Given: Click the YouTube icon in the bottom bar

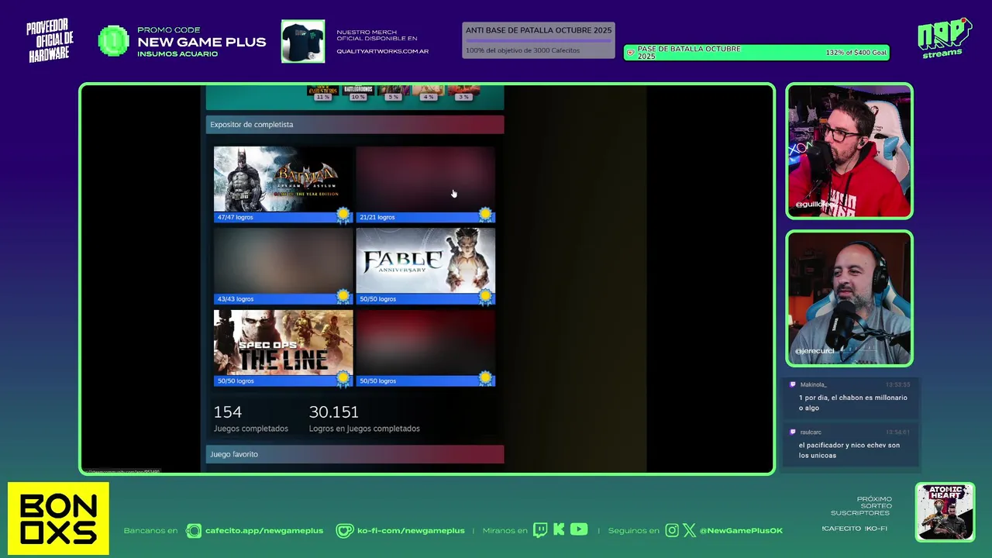Looking at the screenshot, I should [x=579, y=529].
